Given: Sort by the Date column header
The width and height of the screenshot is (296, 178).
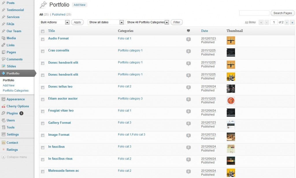Looking at the screenshot, I should (204, 31).
